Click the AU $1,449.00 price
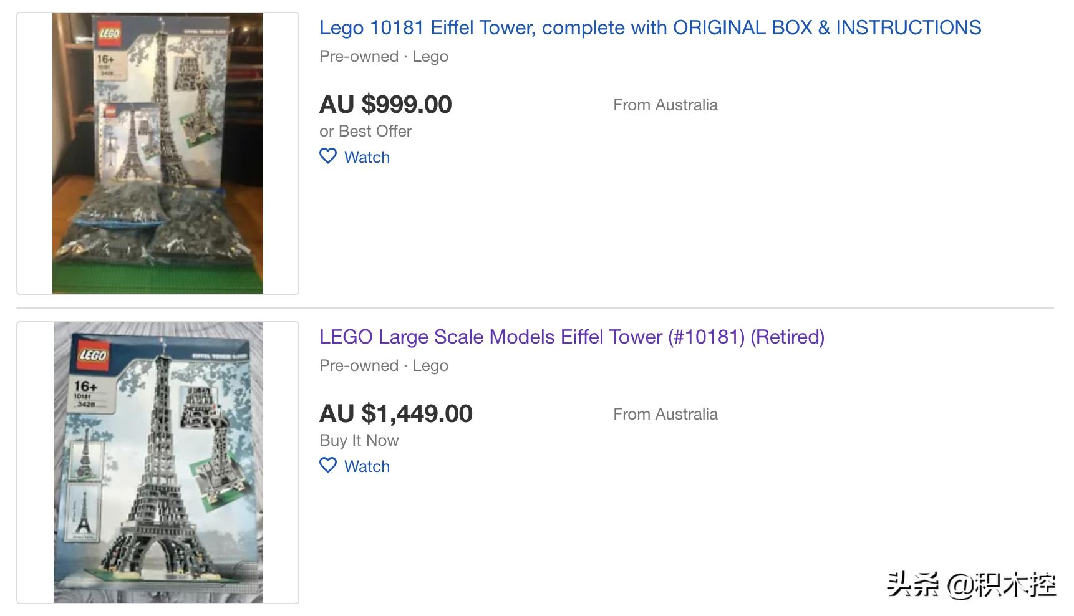Viewport: 1074px width, 616px height. tap(396, 413)
